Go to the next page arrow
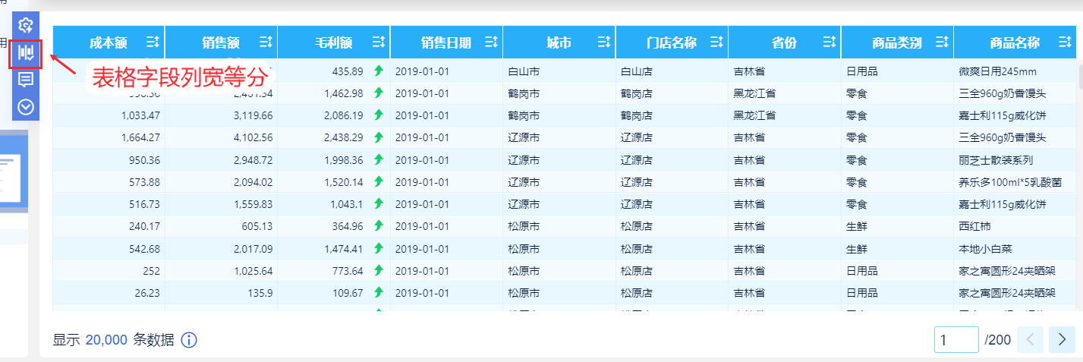This screenshot has height=362, width=1083. click(x=1062, y=340)
